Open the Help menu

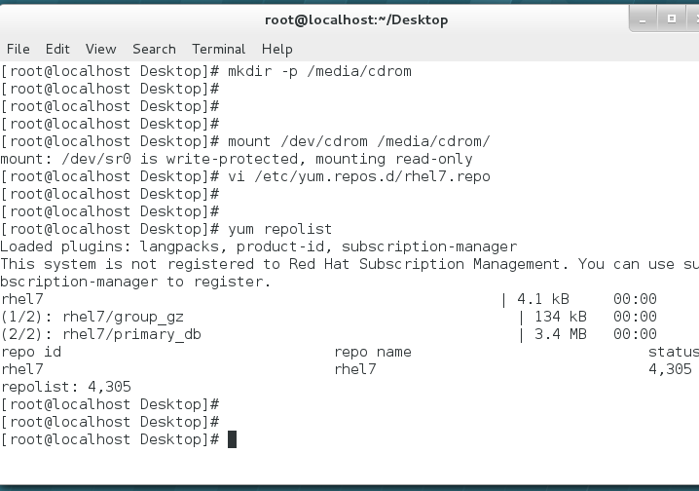276,49
